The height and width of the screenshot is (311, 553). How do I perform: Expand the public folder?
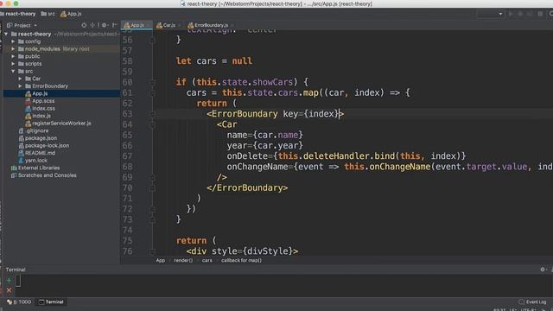[x=13, y=56]
